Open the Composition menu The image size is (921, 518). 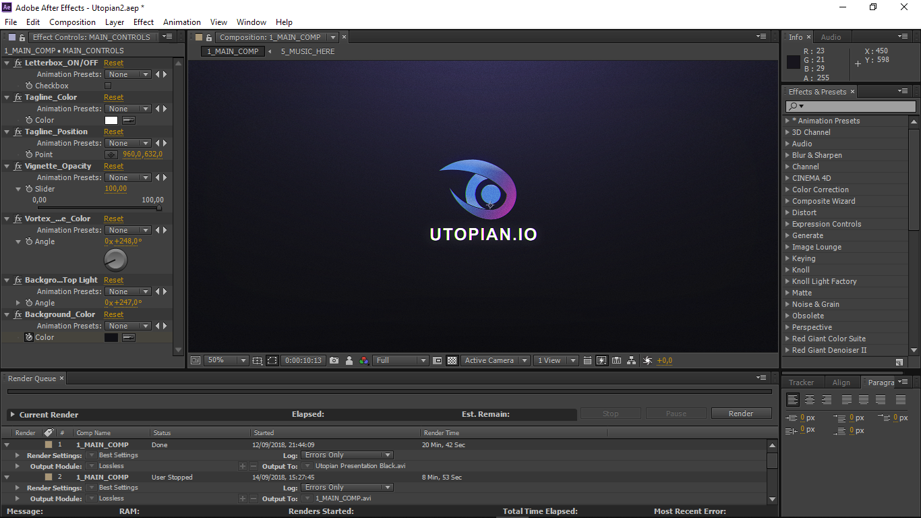[73, 22]
